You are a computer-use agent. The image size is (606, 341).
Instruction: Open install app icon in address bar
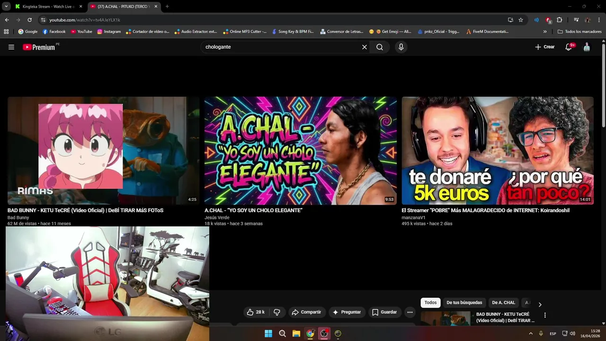click(510, 20)
